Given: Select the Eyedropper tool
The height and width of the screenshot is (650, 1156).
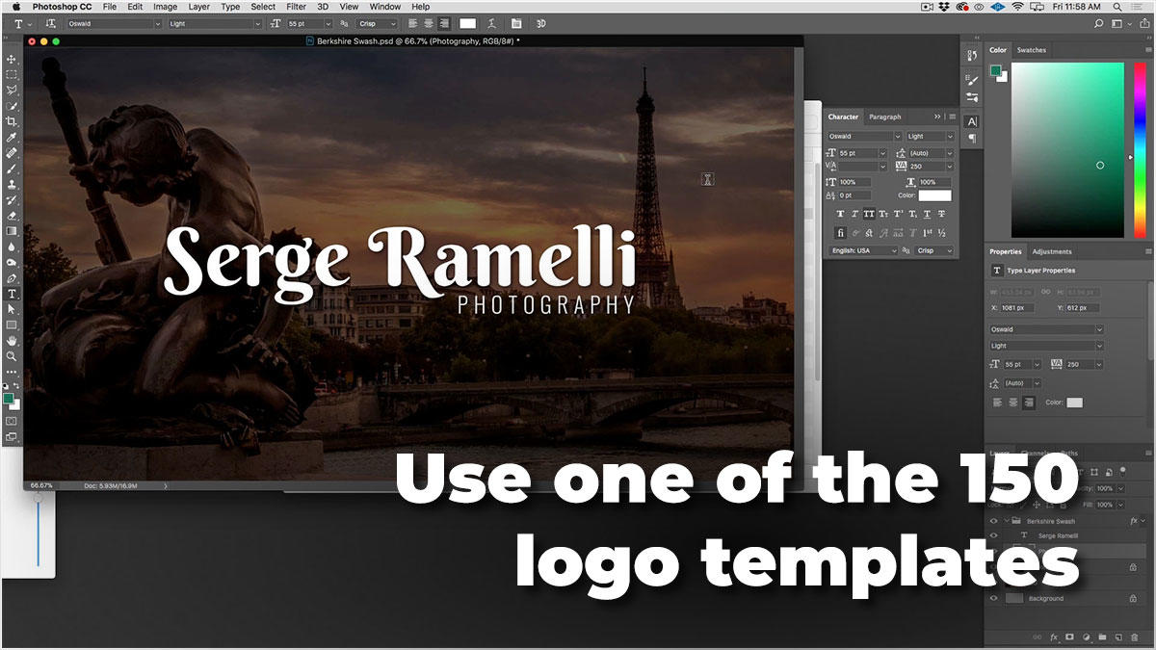Looking at the screenshot, I should coord(12,137).
